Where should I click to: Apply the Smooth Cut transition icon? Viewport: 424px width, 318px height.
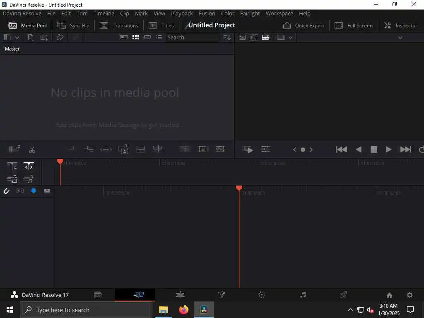[x=220, y=149]
